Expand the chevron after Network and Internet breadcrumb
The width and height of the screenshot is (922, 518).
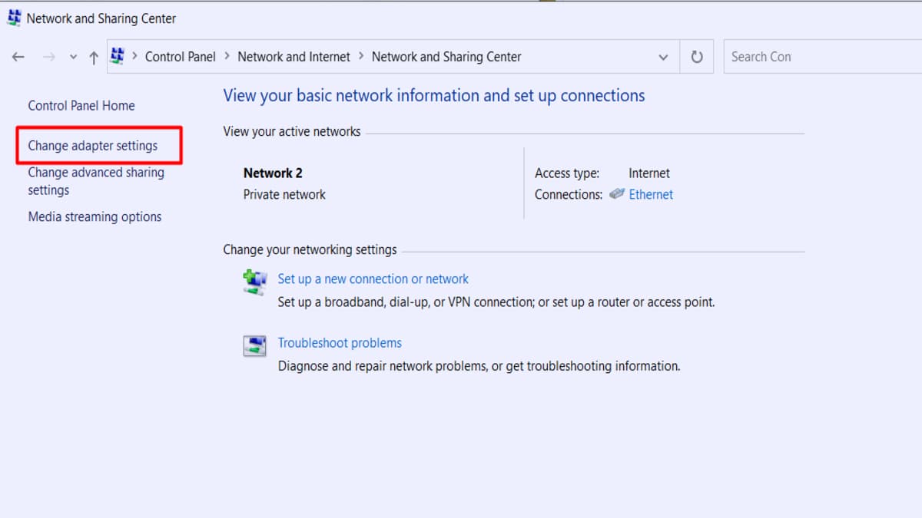tap(361, 56)
